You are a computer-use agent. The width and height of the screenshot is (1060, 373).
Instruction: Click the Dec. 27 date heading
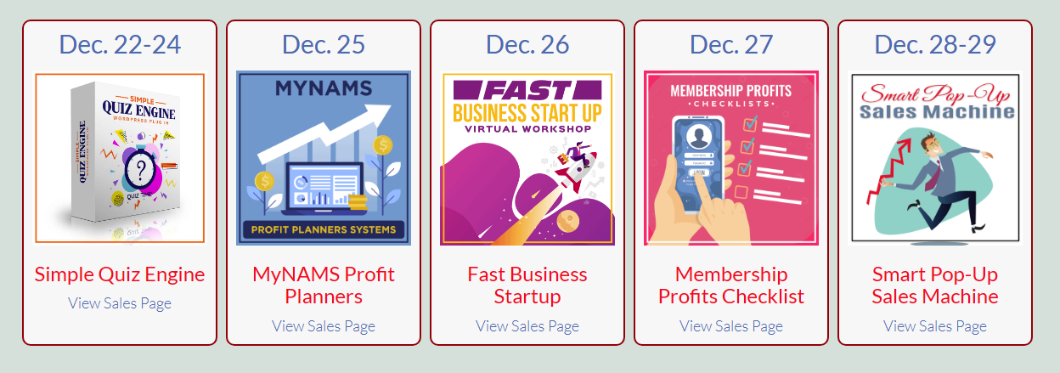(731, 44)
